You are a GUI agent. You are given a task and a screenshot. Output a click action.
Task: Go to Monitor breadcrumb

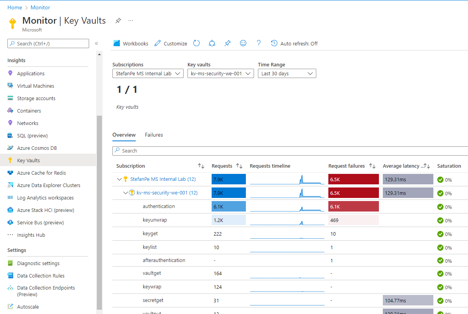pyautogui.click(x=40, y=7)
